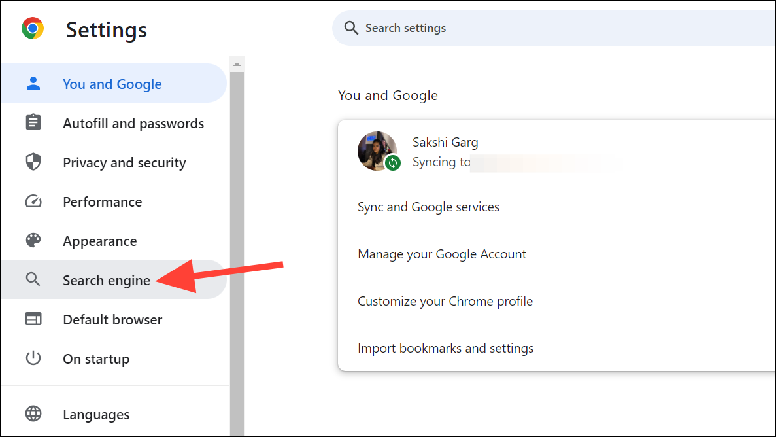
Task: Open the You and Google section
Action: point(114,83)
